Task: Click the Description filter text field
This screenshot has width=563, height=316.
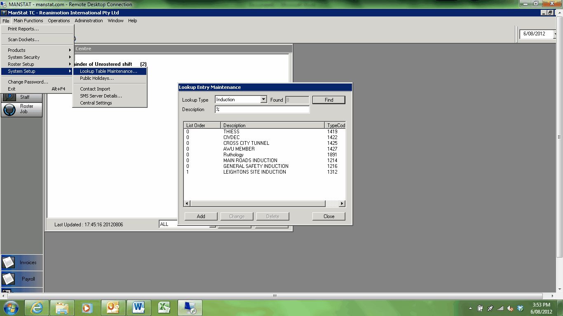Action: coord(262,109)
